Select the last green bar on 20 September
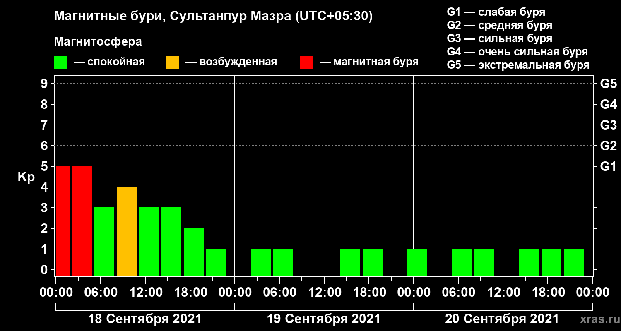This screenshot has width=621, height=331. [x=574, y=262]
